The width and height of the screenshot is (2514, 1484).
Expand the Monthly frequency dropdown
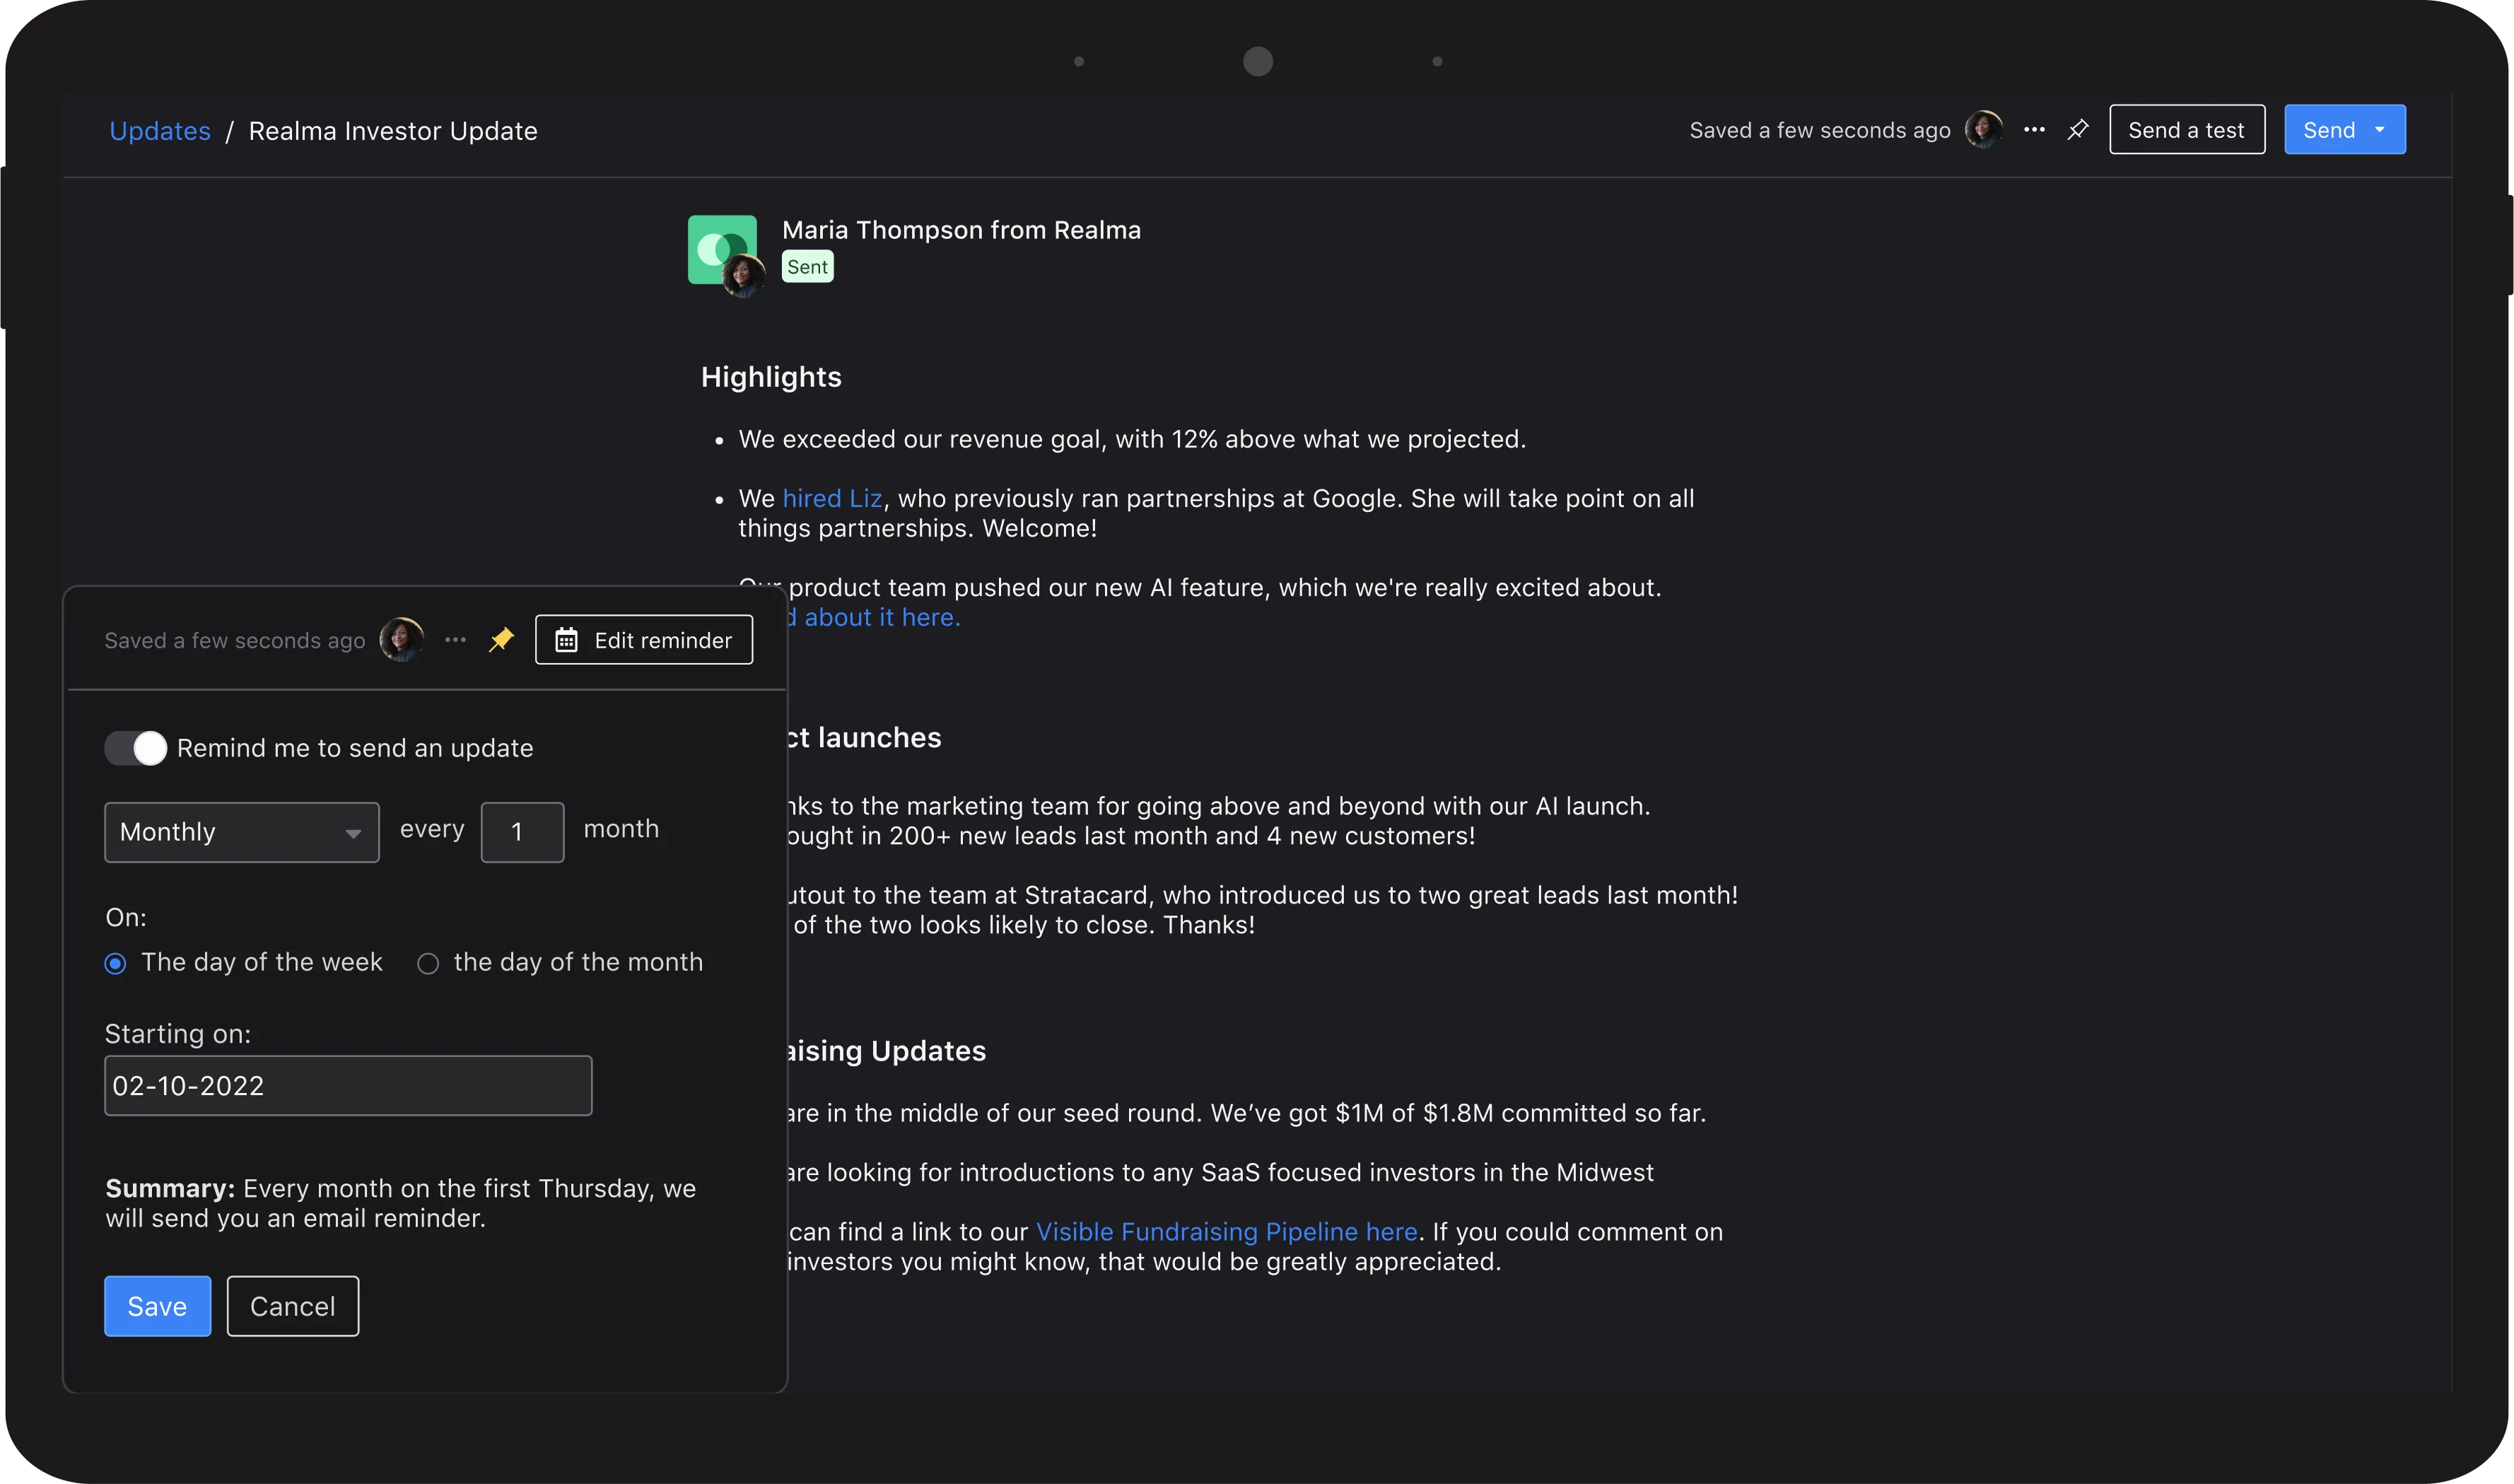(x=242, y=832)
